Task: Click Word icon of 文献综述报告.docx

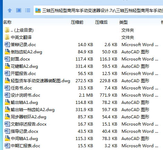Action: (7, 124)
